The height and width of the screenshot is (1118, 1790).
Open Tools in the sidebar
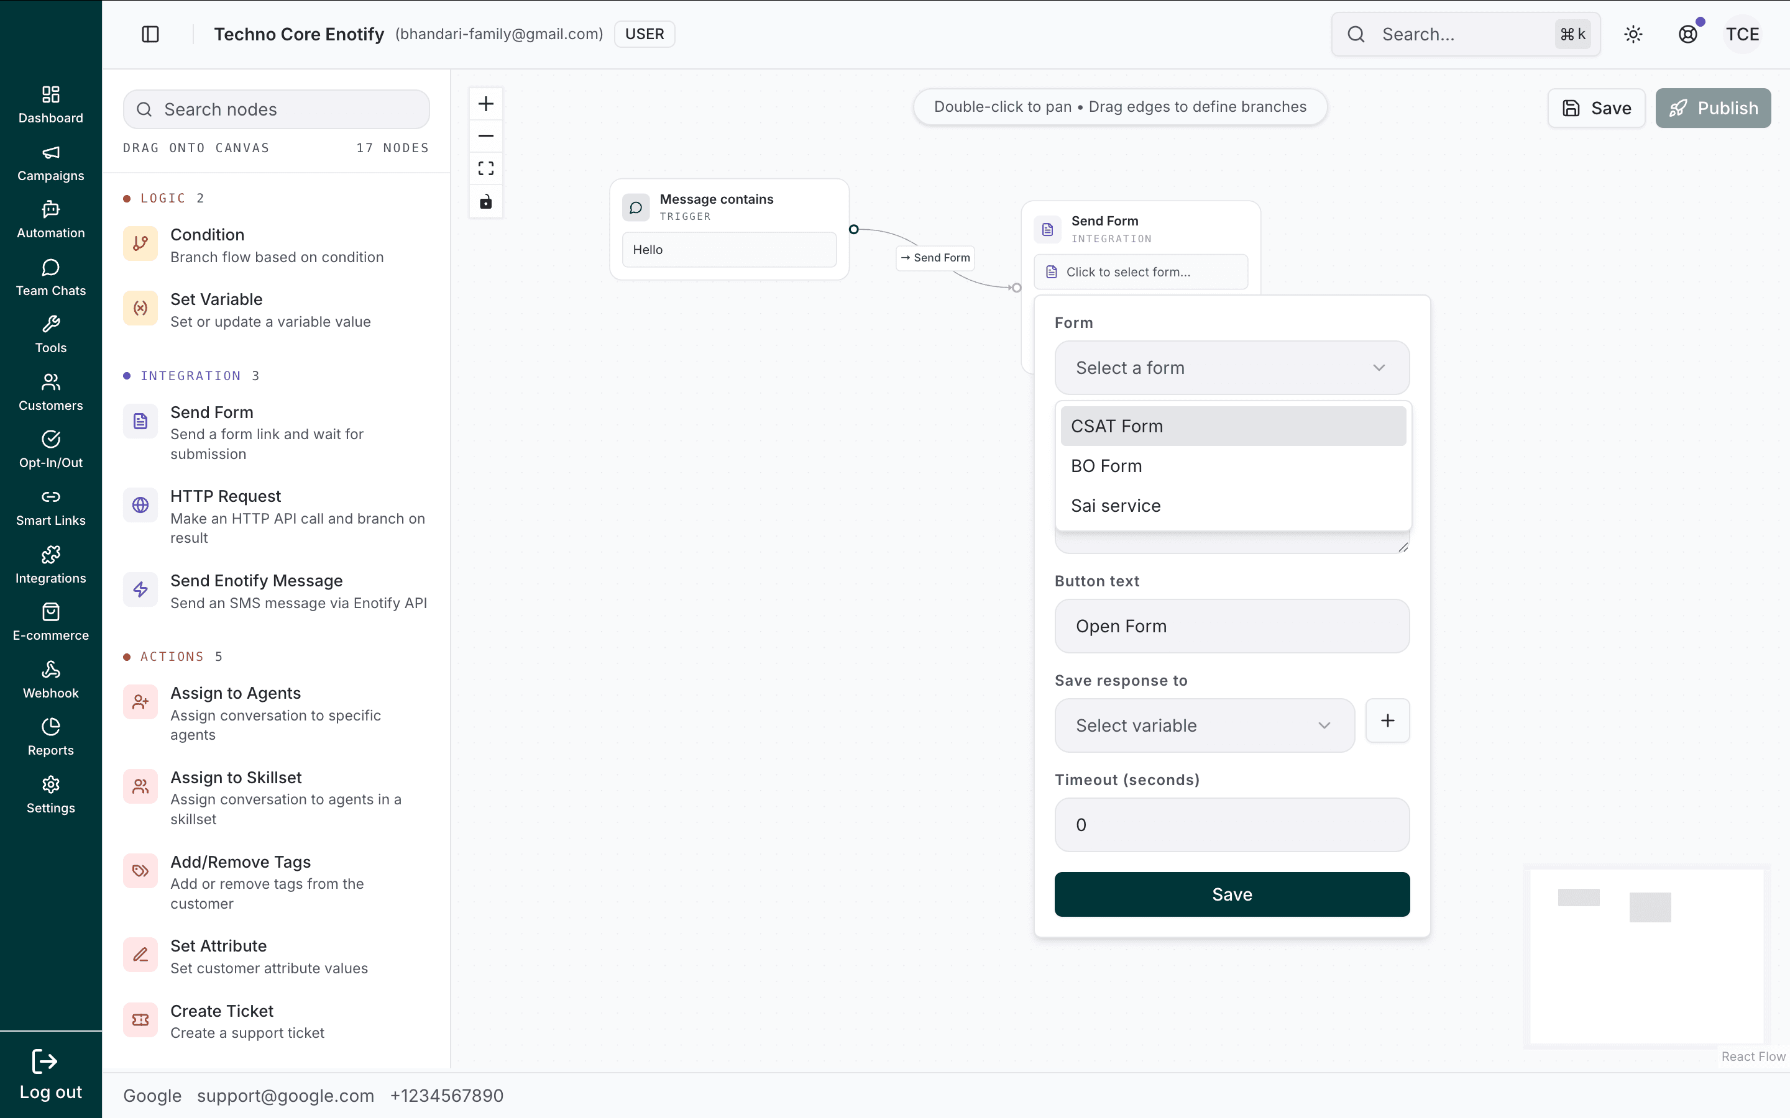50,334
